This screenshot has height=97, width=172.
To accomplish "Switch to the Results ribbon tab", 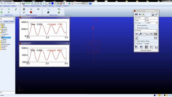I will [66, 6].
